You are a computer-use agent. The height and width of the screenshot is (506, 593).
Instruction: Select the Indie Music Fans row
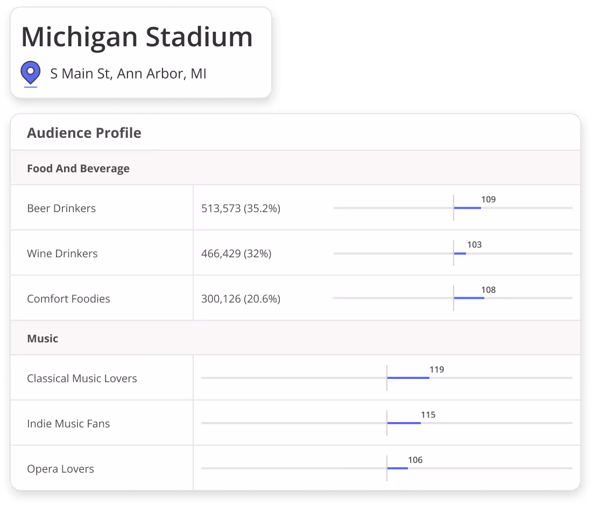[x=68, y=423]
